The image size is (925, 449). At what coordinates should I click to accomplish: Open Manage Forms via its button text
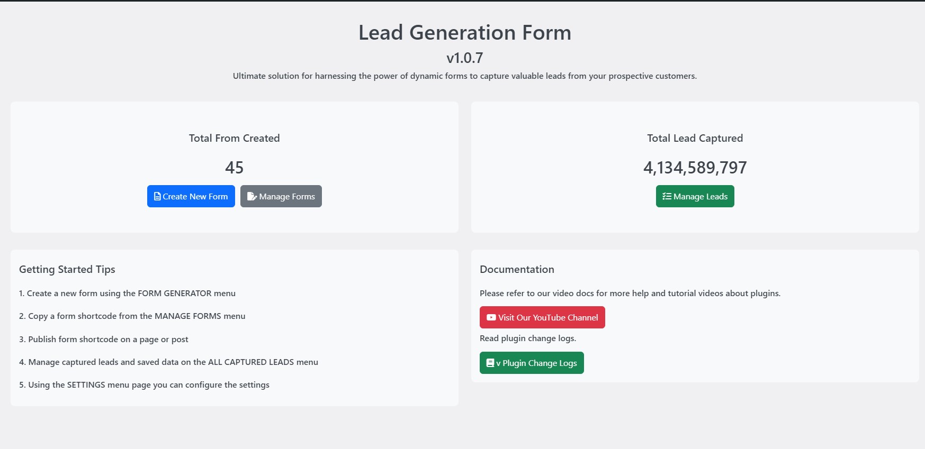coord(287,197)
